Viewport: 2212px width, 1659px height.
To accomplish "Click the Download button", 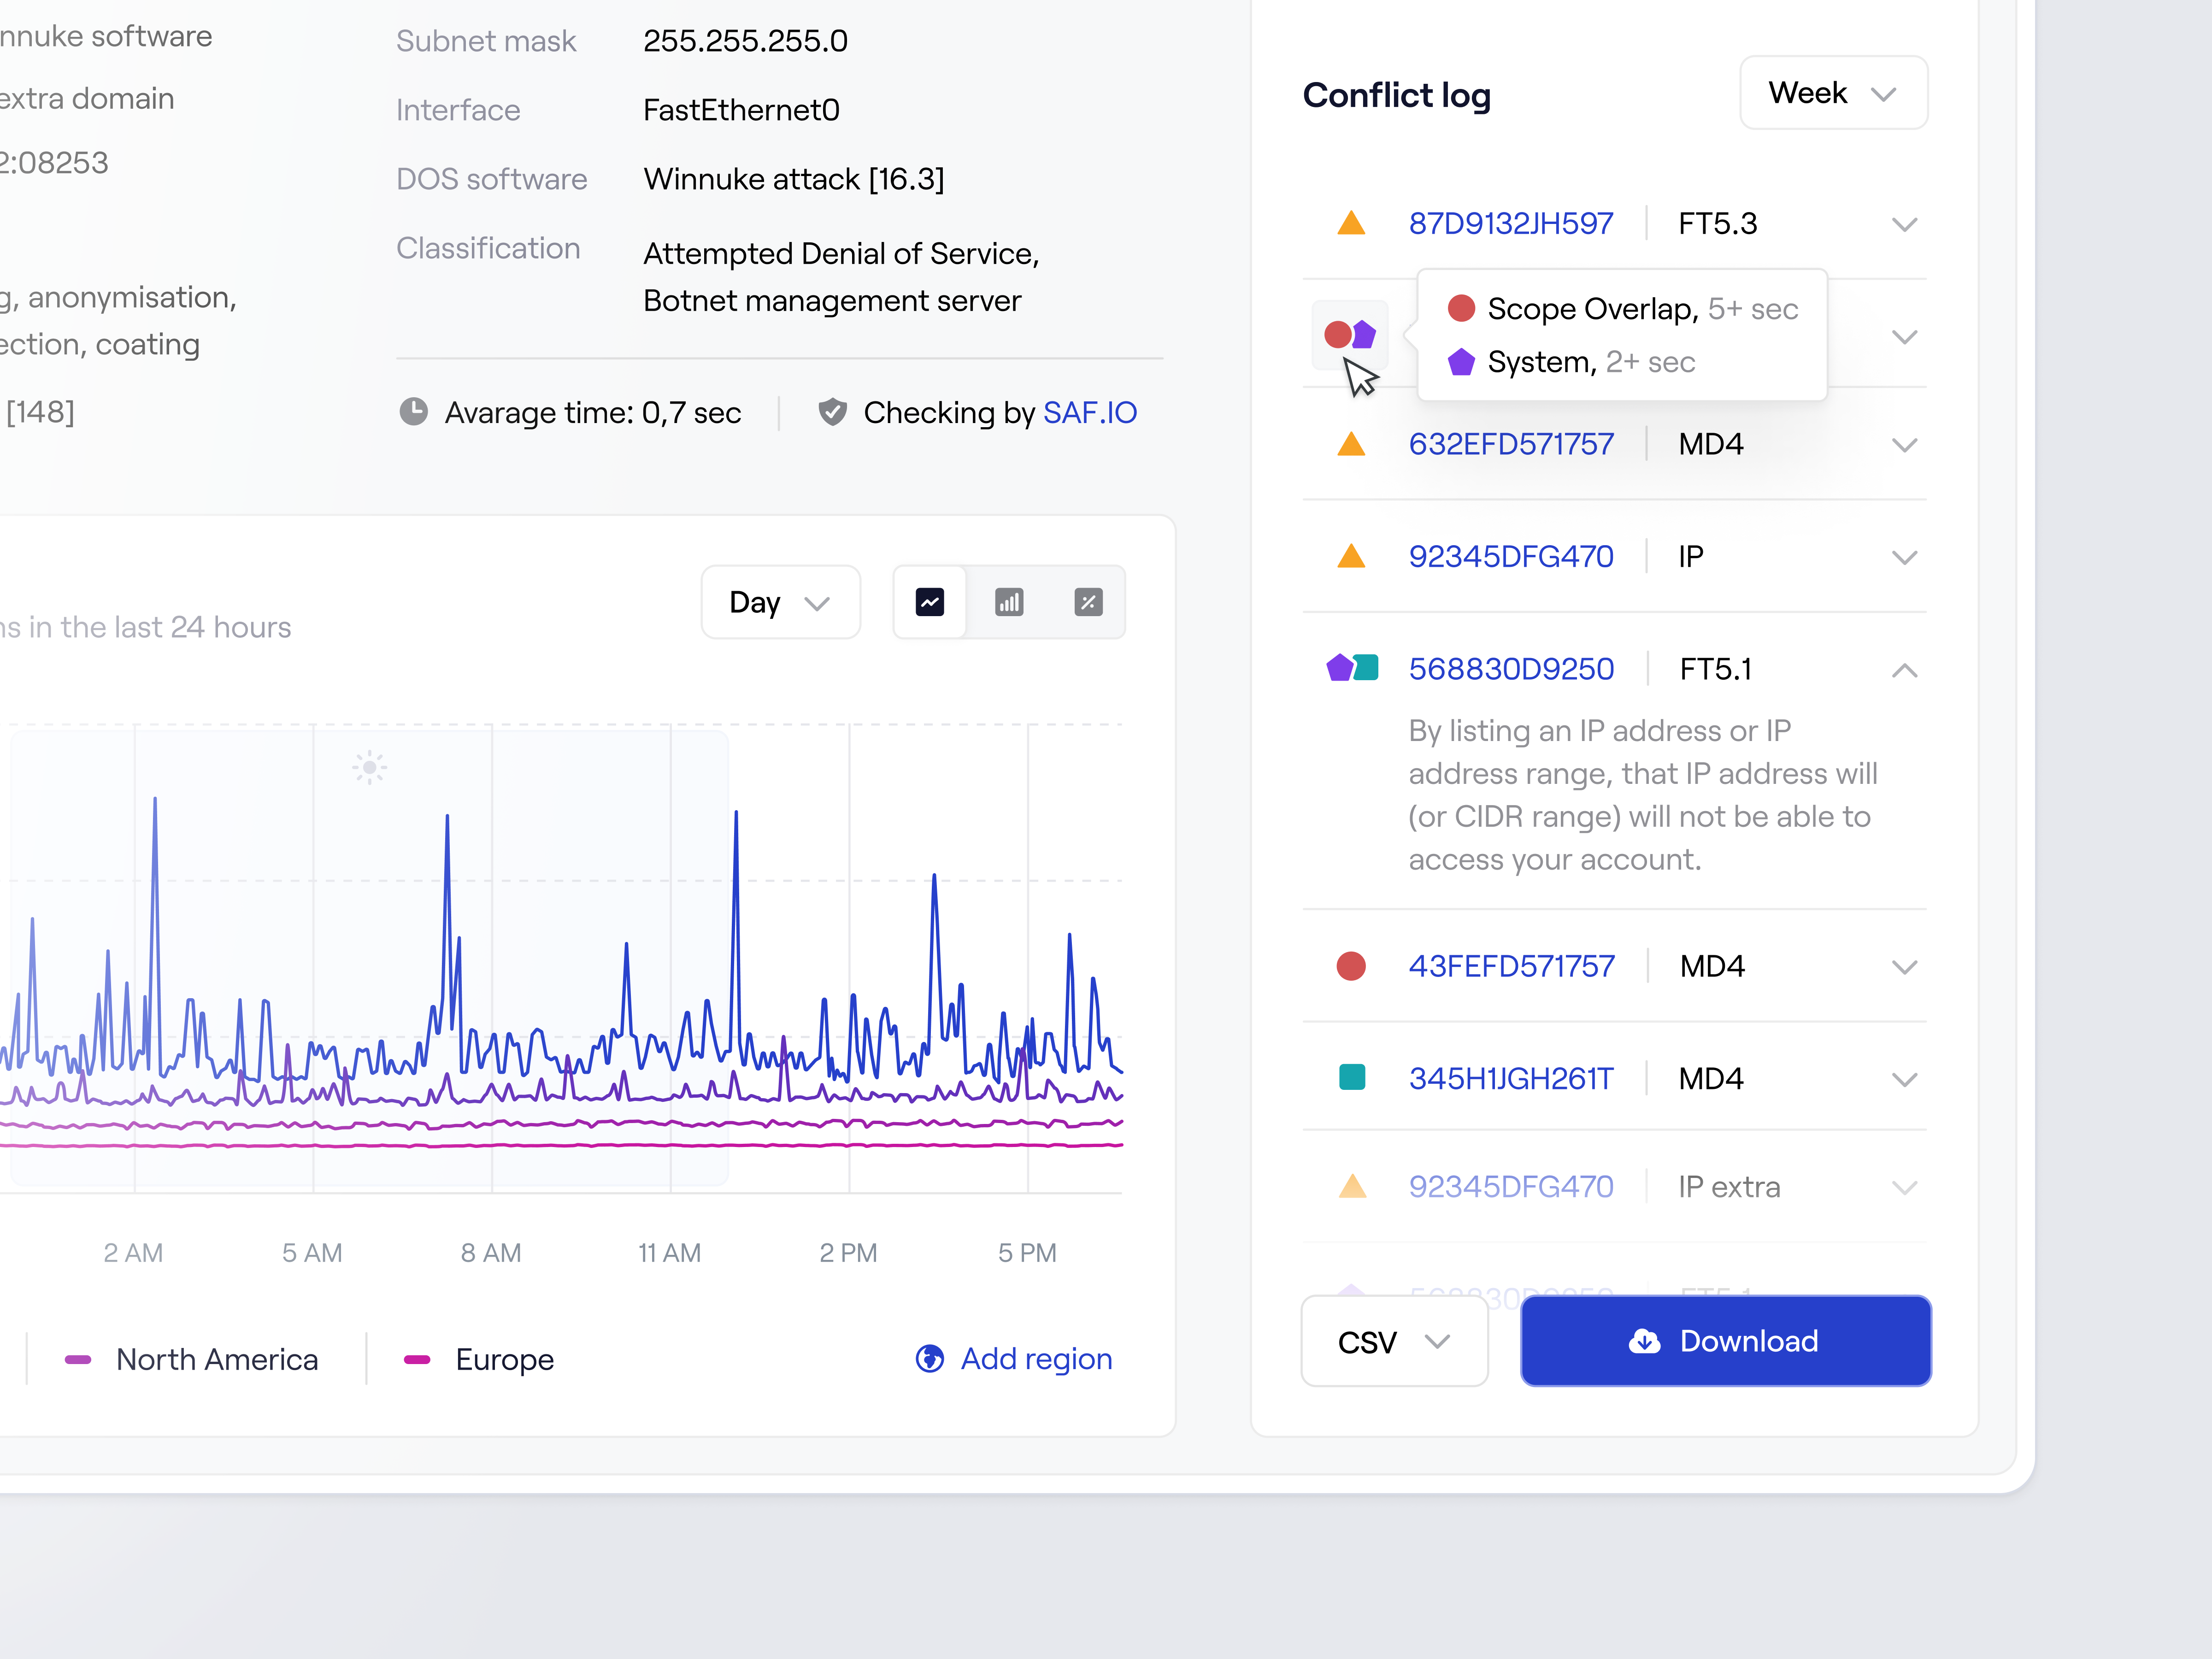I will [1725, 1340].
